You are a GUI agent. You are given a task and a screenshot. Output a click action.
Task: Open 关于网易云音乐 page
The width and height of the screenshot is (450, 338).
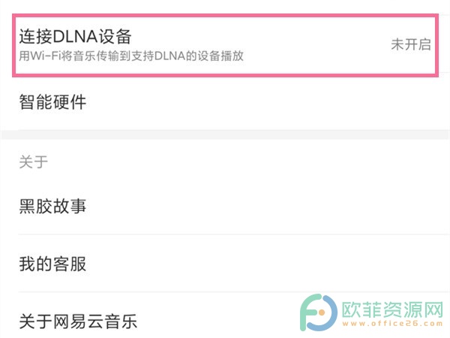pos(78,321)
